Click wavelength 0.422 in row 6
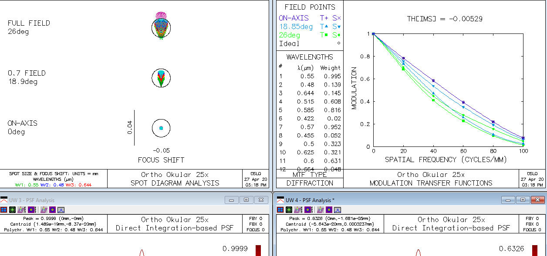The image size is (547, 256). coord(306,119)
